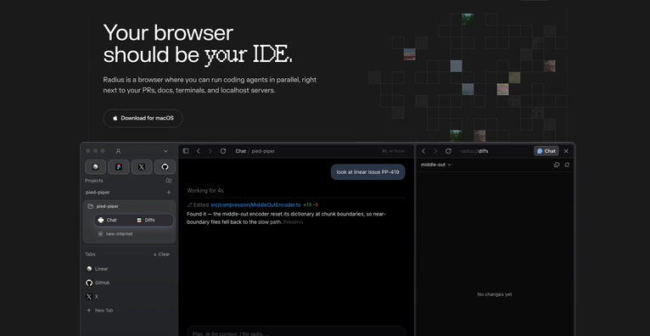Viewport: 650px width, 336px height.
Task: Click the 'look at linear issue PP-419' message
Action: click(x=367, y=172)
